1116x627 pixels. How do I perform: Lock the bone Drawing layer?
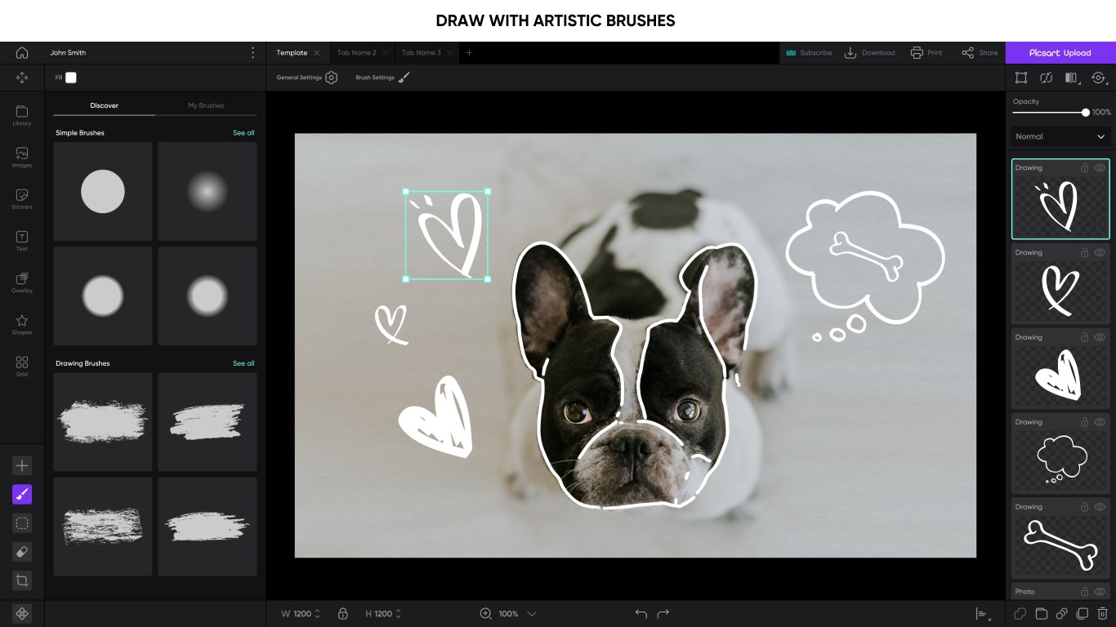[1084, 507]
